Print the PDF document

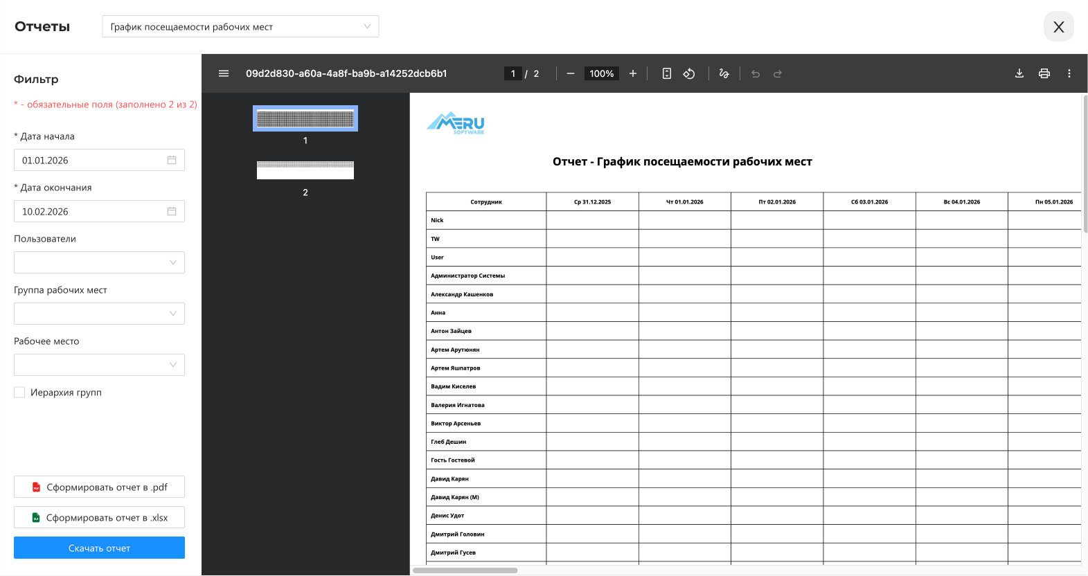(1044, 73)
